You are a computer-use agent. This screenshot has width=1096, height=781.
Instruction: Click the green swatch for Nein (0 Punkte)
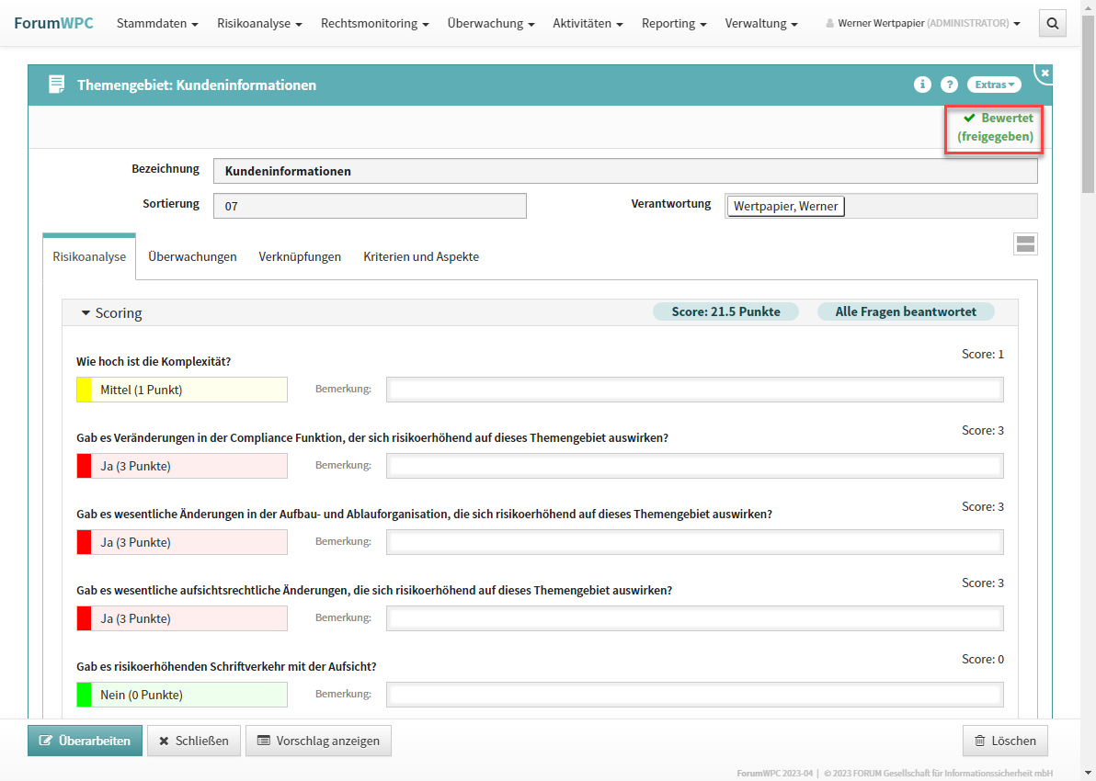coord(84,695)
